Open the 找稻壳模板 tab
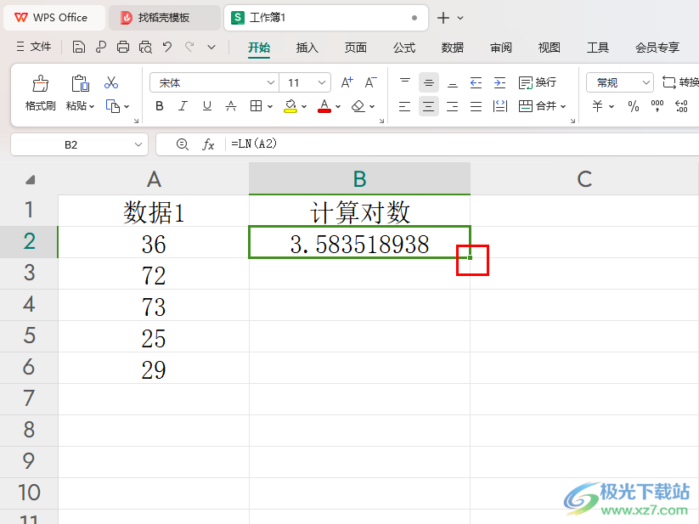 point(164,18)
